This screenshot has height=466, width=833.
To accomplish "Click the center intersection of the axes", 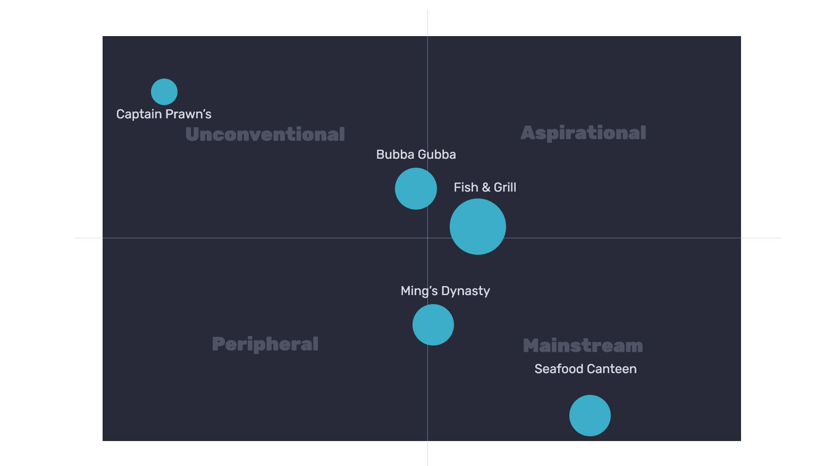I will 427,238.
